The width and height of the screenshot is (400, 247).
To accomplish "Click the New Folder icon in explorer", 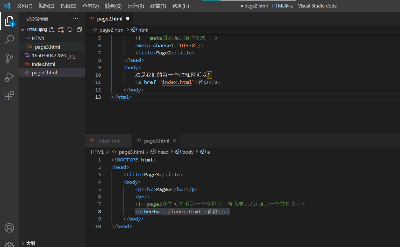I will 61,30.
